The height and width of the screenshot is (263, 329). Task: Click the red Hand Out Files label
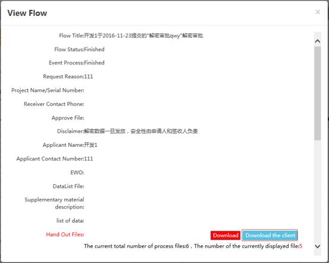tap(65, 235)
